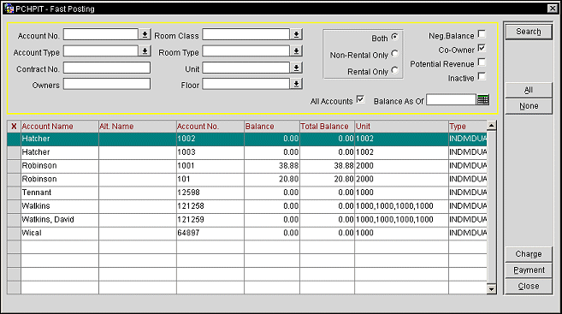
Task: Mark the row selector for Wical
Action: [14, 233]
